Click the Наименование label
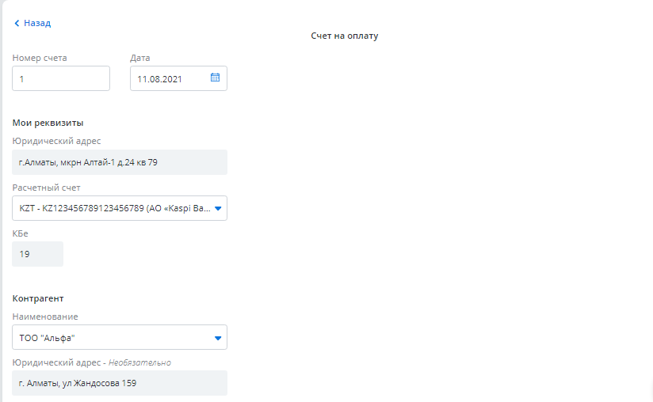The width and height of the screenshot is (653, 402). pyautogui.click(x=45, y=317)
